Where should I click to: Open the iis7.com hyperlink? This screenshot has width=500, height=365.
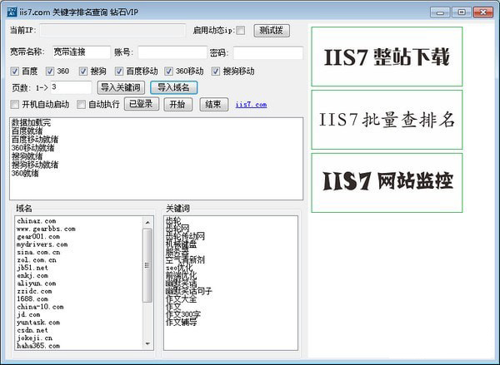[x=251, y=105]
